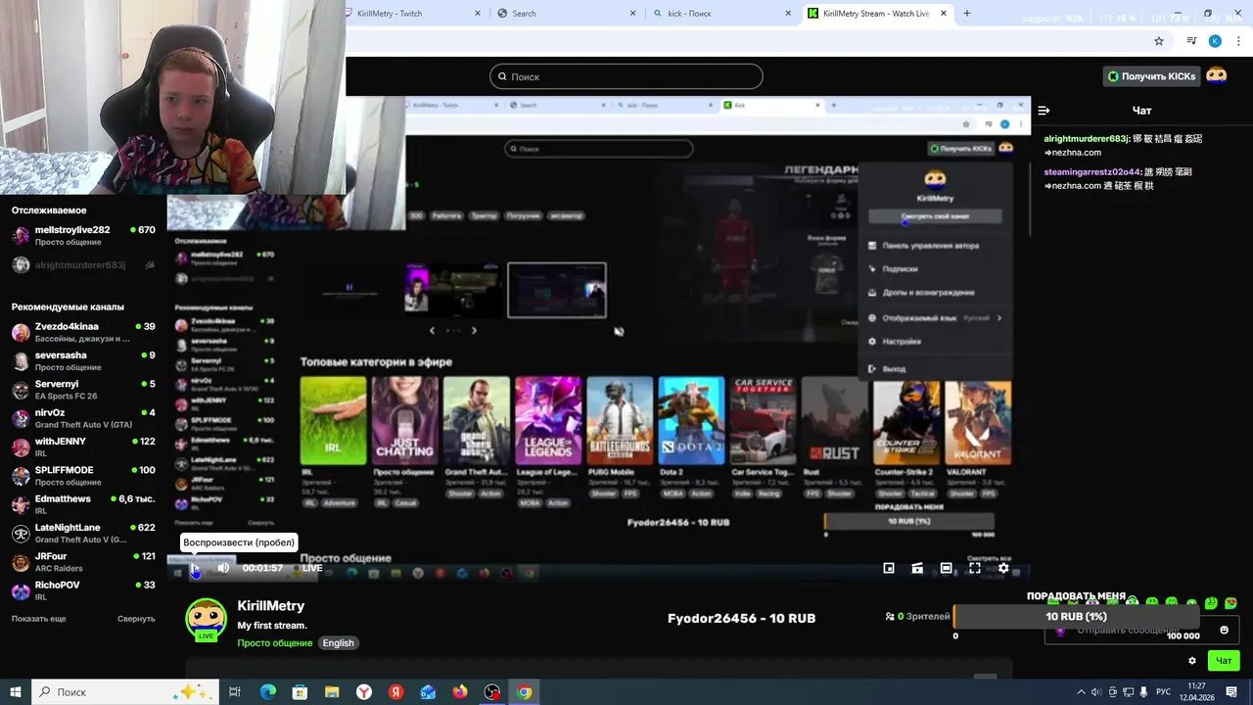Image resolution: width=1253 pixels, height=705 pixels.
Task: Click the РУС language indicator
Action: (1163, 692)
